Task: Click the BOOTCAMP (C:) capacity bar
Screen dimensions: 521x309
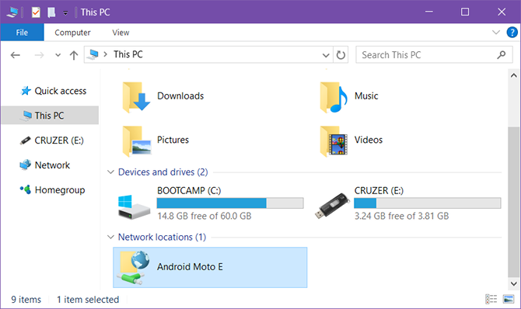Action: point(230,203)
